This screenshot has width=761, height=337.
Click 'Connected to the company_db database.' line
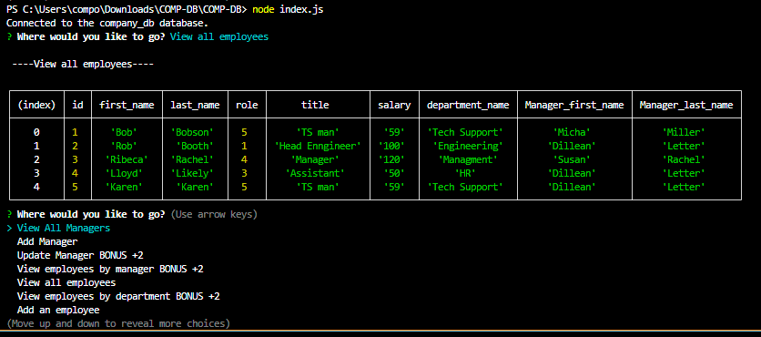(107, 23)
